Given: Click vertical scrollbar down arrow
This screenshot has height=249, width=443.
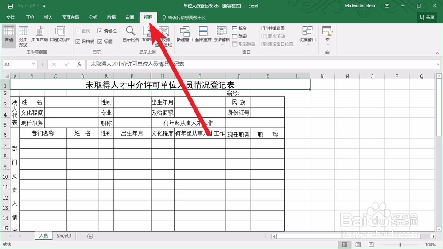Looking at the screenshot, I should click(439, 229).
